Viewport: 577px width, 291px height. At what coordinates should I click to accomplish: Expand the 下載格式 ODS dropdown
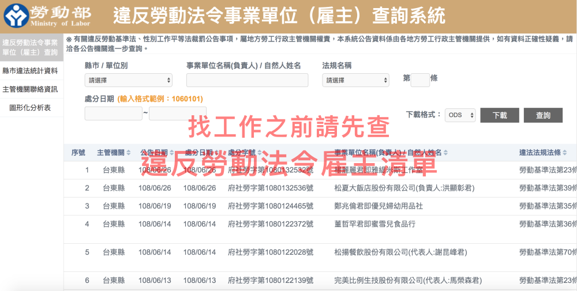tap(460, 115)
